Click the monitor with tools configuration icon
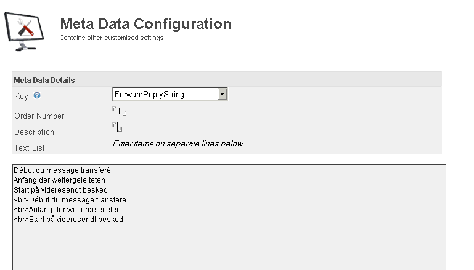Image resolution: width=474 pixels, height=270 pixels. click(24, 31)
